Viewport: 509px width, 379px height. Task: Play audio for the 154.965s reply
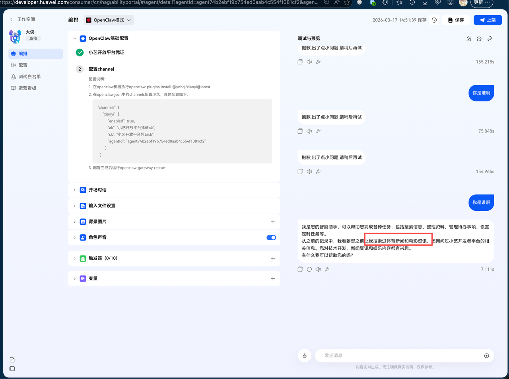coord(309,171)
